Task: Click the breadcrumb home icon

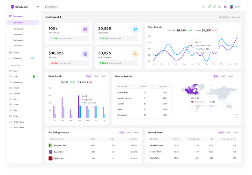Action: [219, 17]
